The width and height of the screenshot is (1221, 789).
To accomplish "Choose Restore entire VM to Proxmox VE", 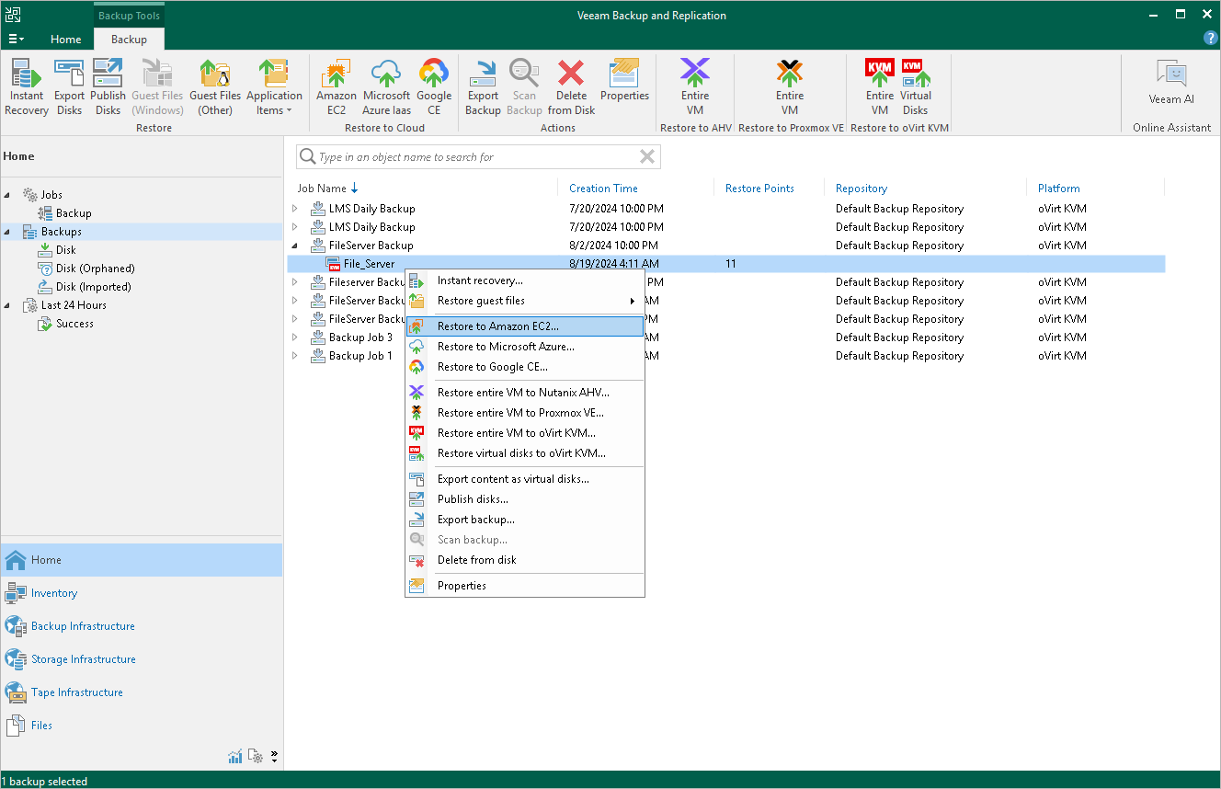I will (525, 413).
